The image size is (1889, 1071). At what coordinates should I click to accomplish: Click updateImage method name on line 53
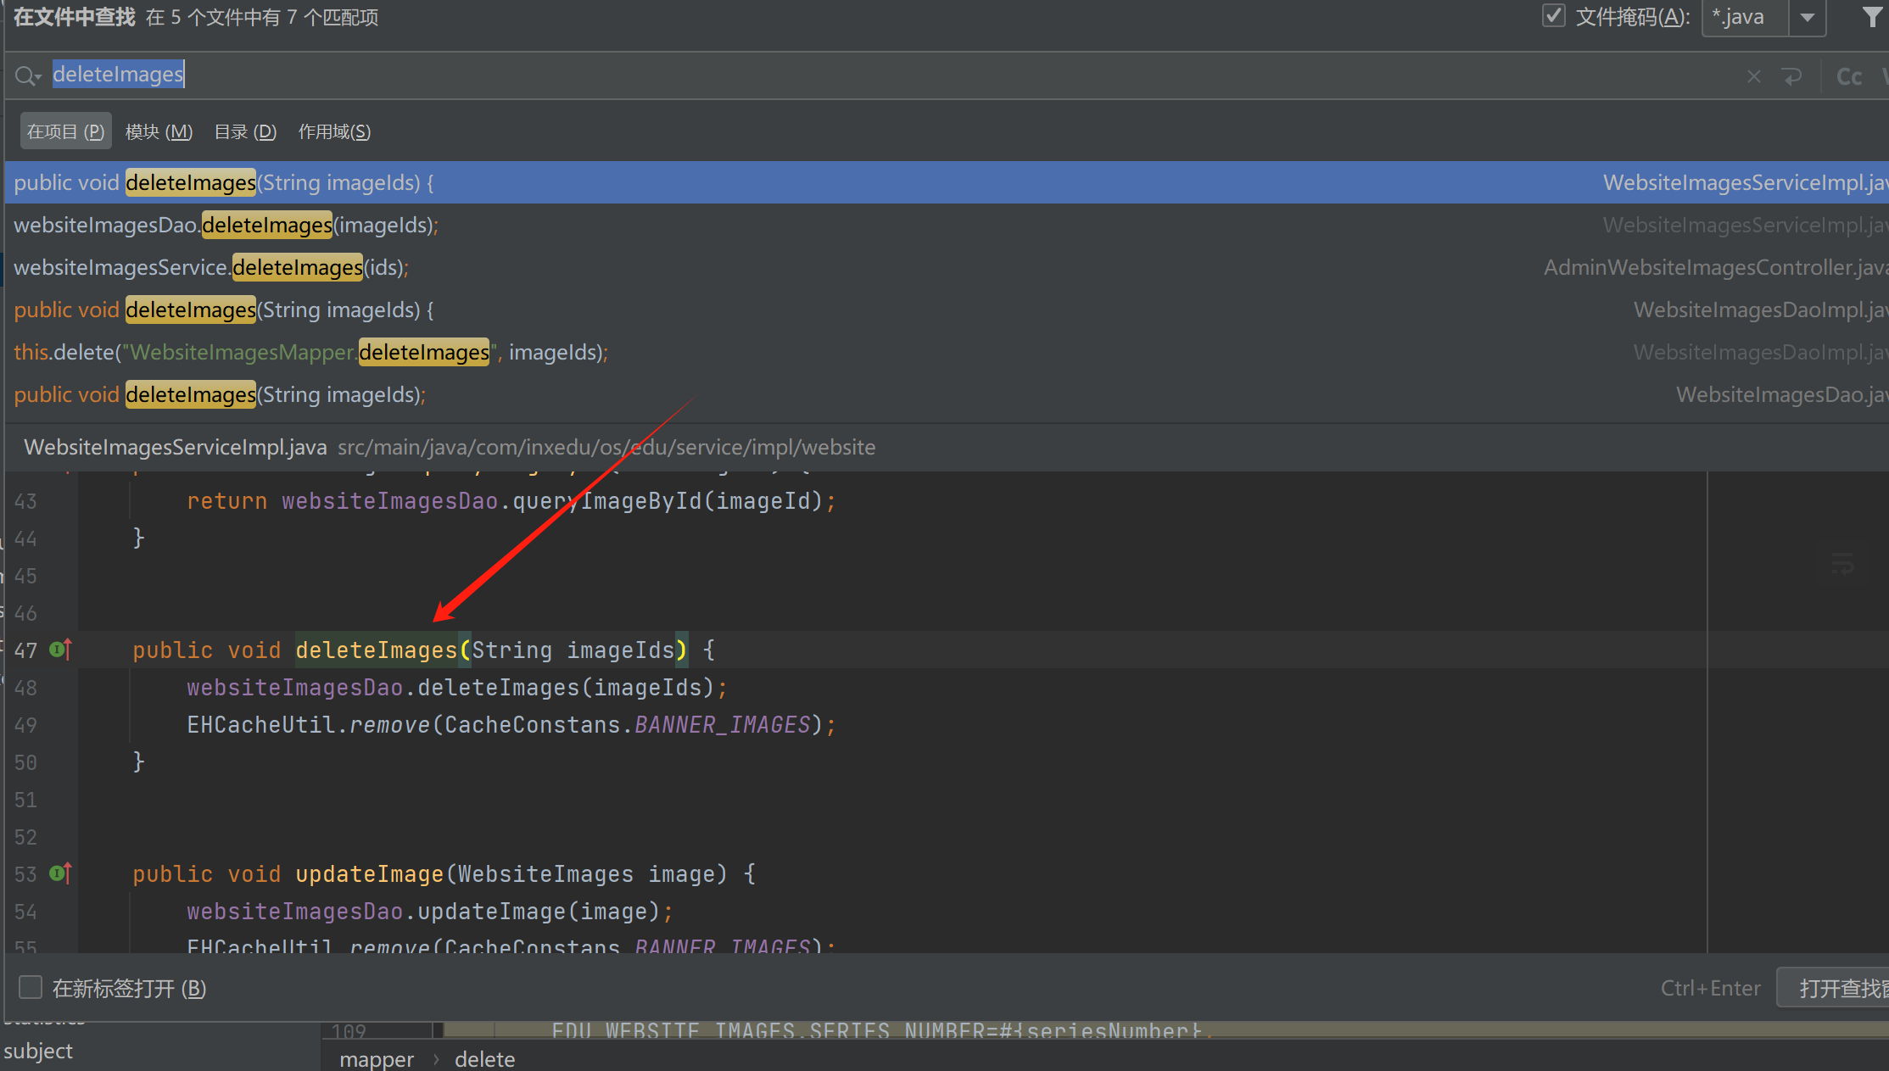[370, 874]
